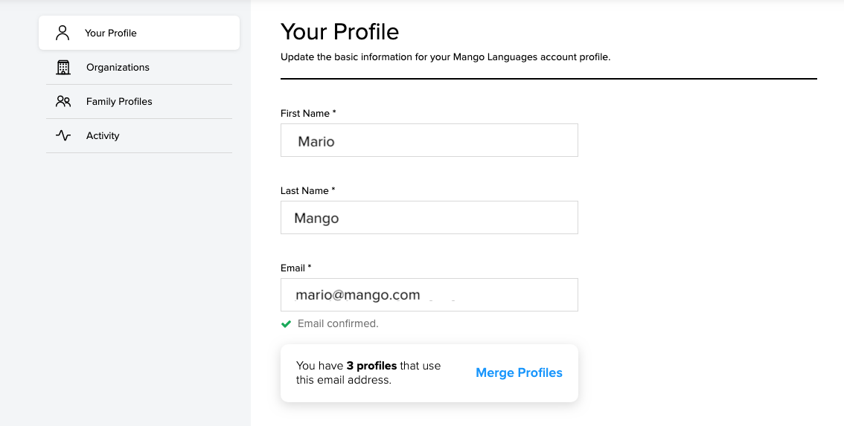Screen dimensions: 844x426
Task: Click the person icon beside Your Profile
Action: (63, 33)
